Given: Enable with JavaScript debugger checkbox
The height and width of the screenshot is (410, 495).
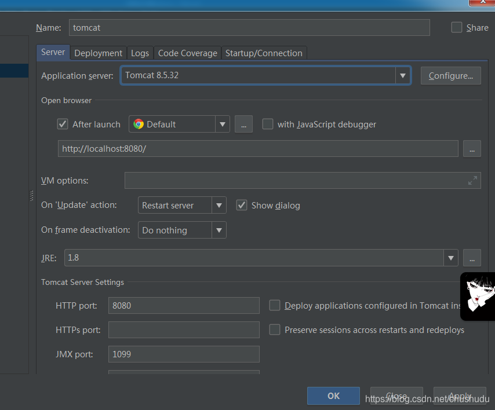Looking at the screenshot, I should click(x=268, y=124).
